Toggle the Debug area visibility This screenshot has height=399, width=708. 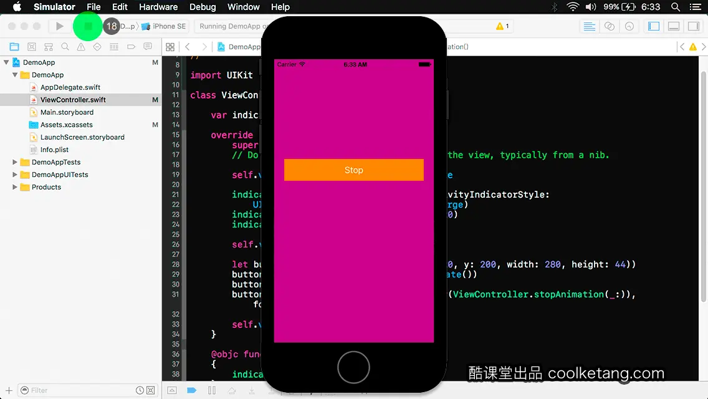(674, 26)
